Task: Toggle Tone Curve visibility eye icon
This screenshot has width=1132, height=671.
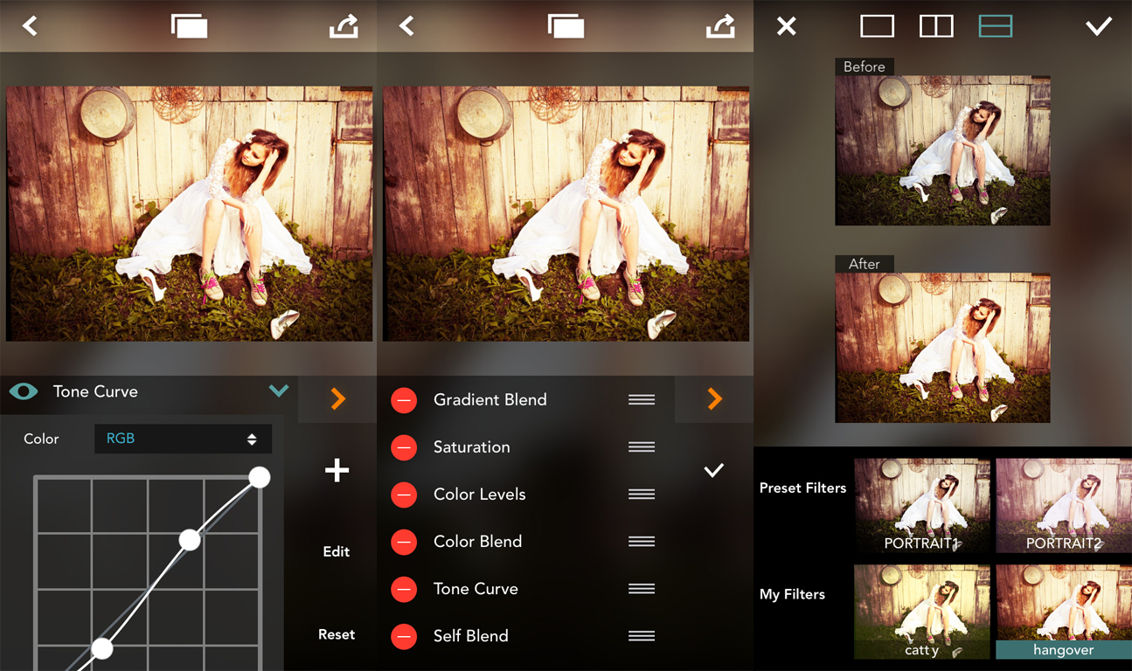Action: pyautogui.click(x=24, y=391)
